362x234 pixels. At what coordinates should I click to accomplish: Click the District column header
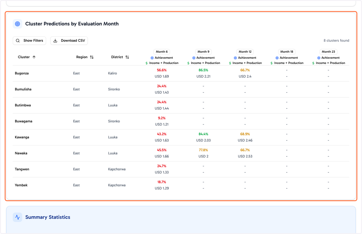120,57
